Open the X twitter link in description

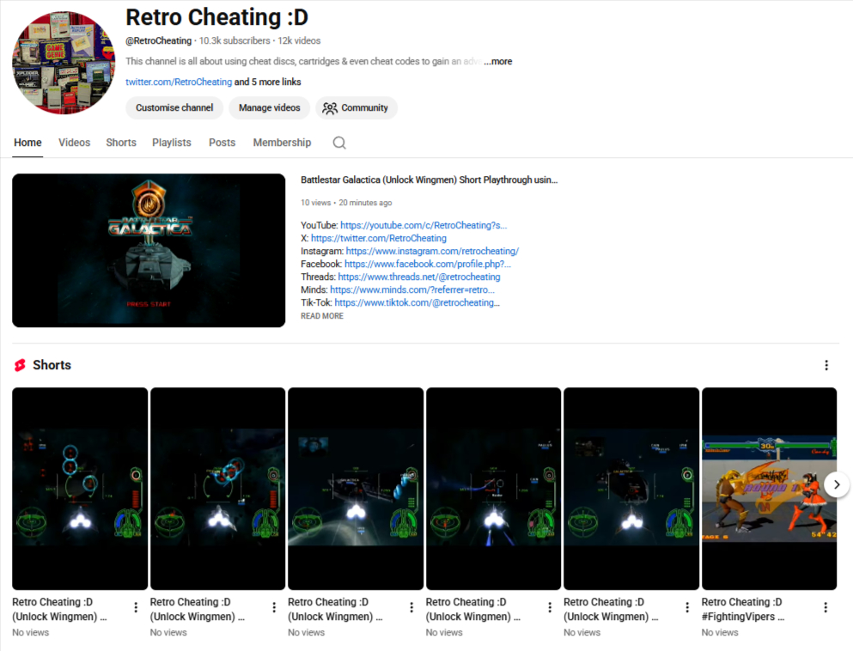point(379,238)
